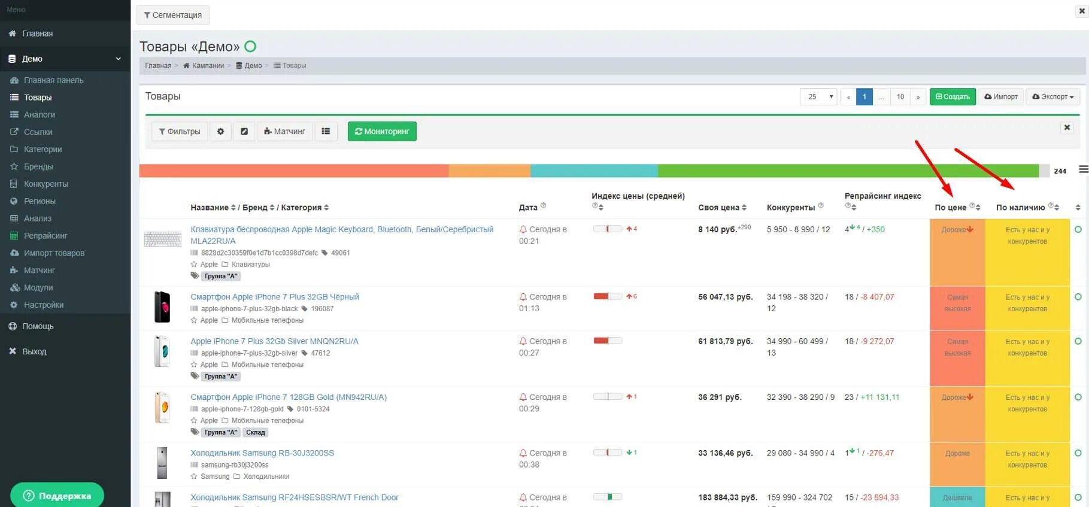Screen dimensions: 1089x507
Task: Open Репрайсинг sidebar item
Action: pyautogui.click(x=45, y=236)
